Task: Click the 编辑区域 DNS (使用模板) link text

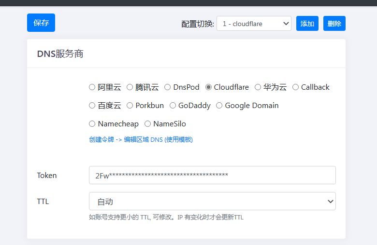Action: [159, 140]
